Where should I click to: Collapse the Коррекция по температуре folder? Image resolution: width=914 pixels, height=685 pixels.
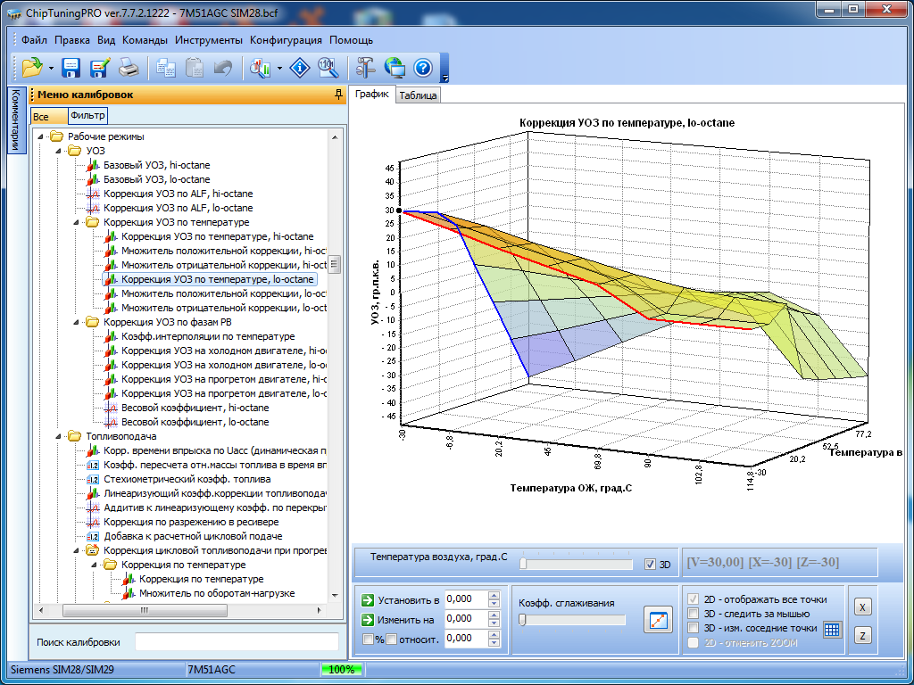(95, 565)
